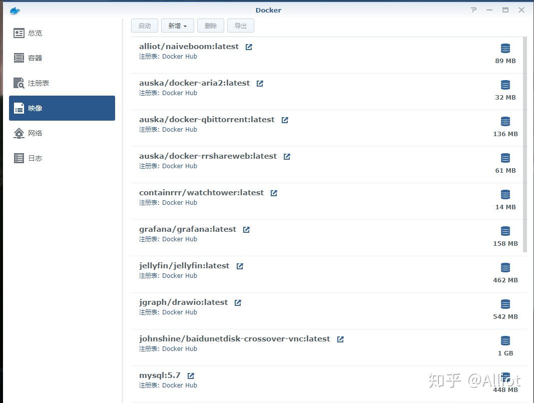Image resolution: width=534 pixels, height=403 pixels.
Task: Click the external link icon next to grafana/grafana:latest
Action: pos(246,229)
